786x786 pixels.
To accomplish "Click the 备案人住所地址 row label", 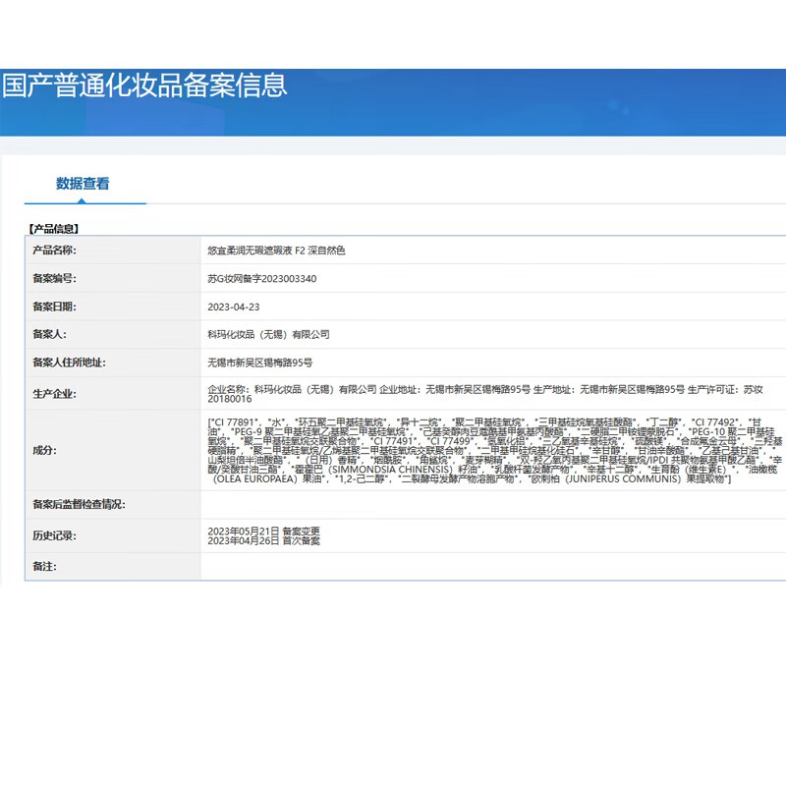I will [x=69, y=362].
